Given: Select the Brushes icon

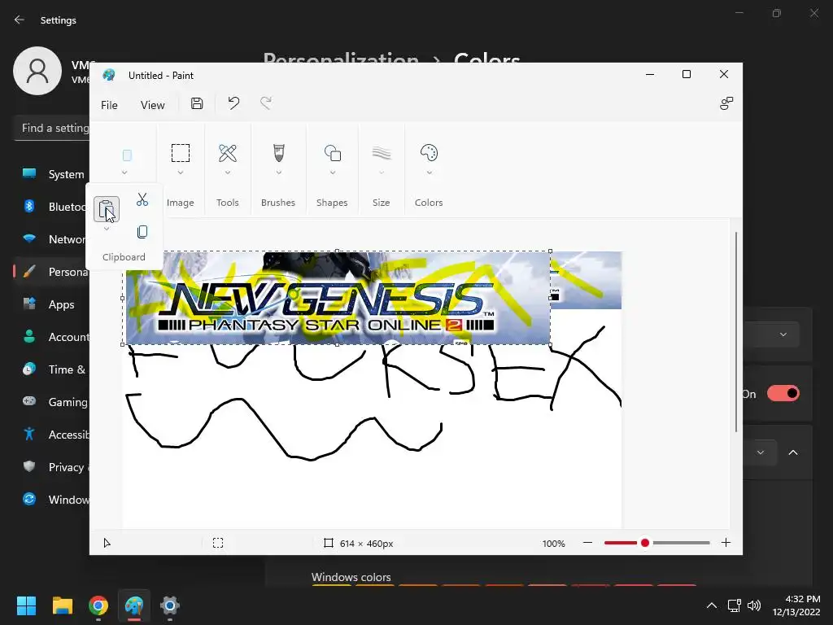Looking at the screenshot, I should (278, 153).
